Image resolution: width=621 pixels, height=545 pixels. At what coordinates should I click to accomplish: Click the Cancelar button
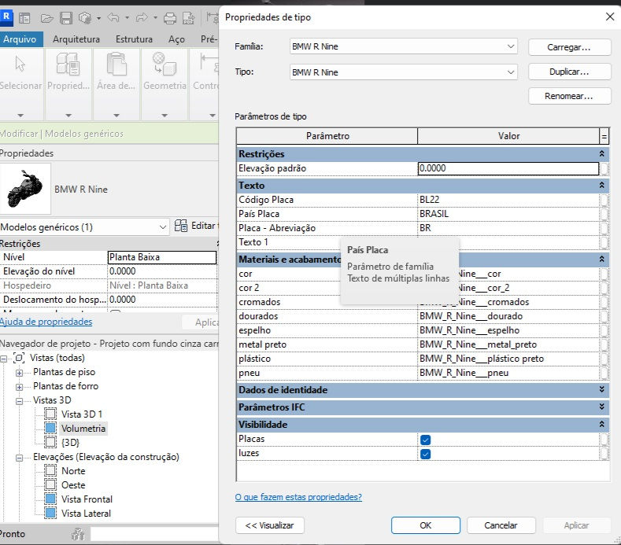[x=501, y=525]
